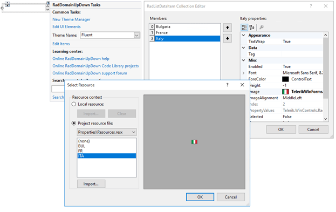Click the Theme Name text field showing Fluent
The image size is (336, 212).
point(107,35)
